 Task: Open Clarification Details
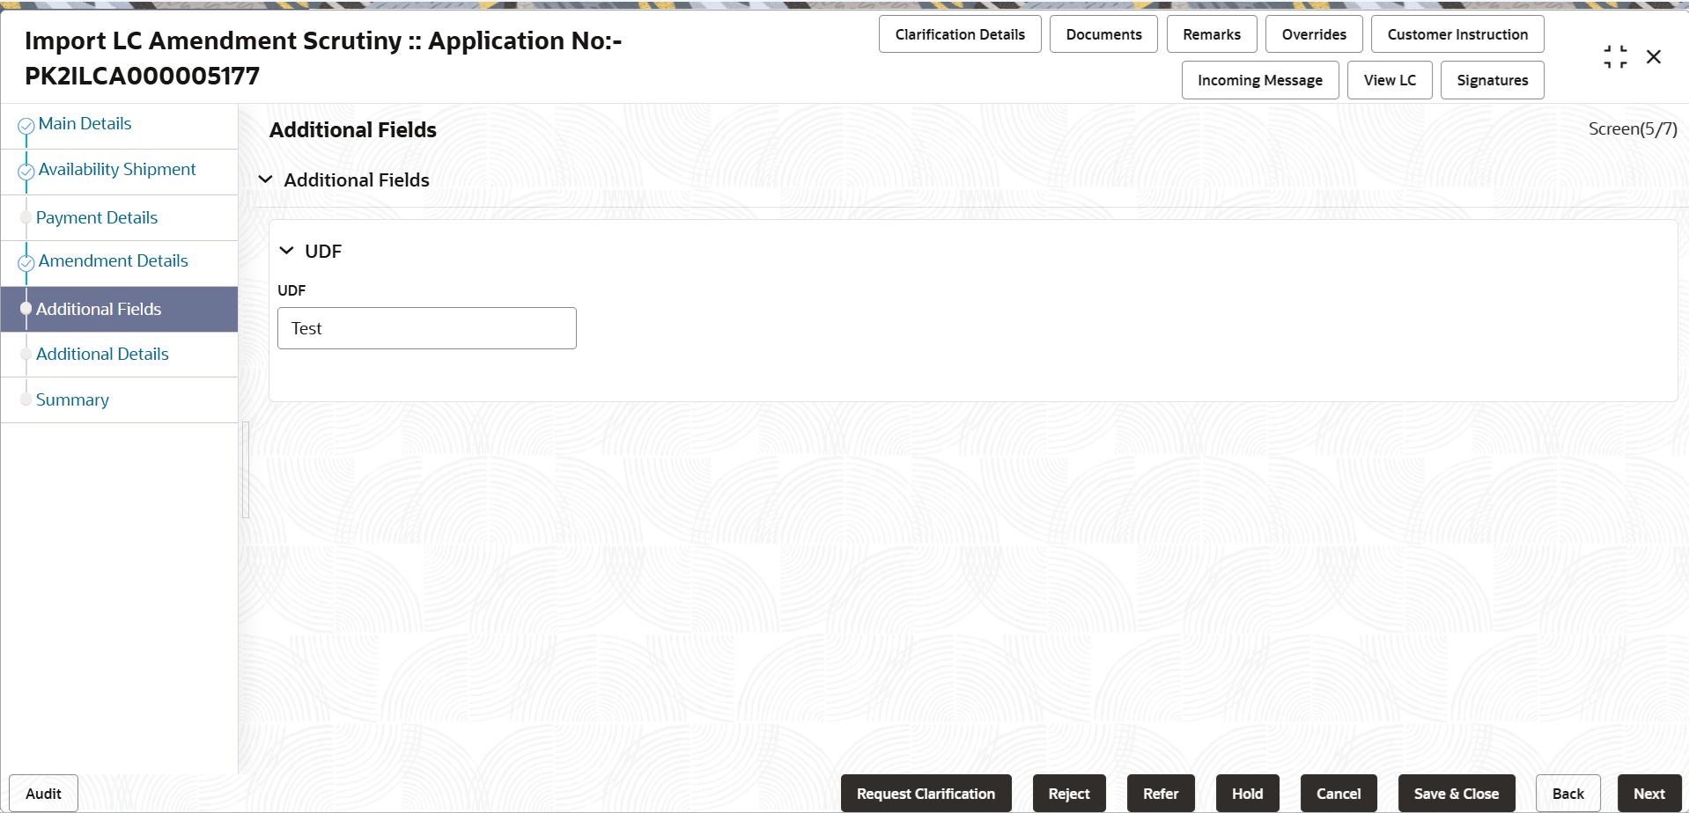click(960, 33)
